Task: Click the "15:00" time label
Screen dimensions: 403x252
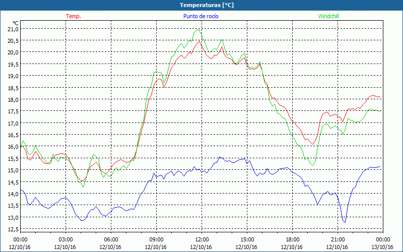Action: (247, 240)
